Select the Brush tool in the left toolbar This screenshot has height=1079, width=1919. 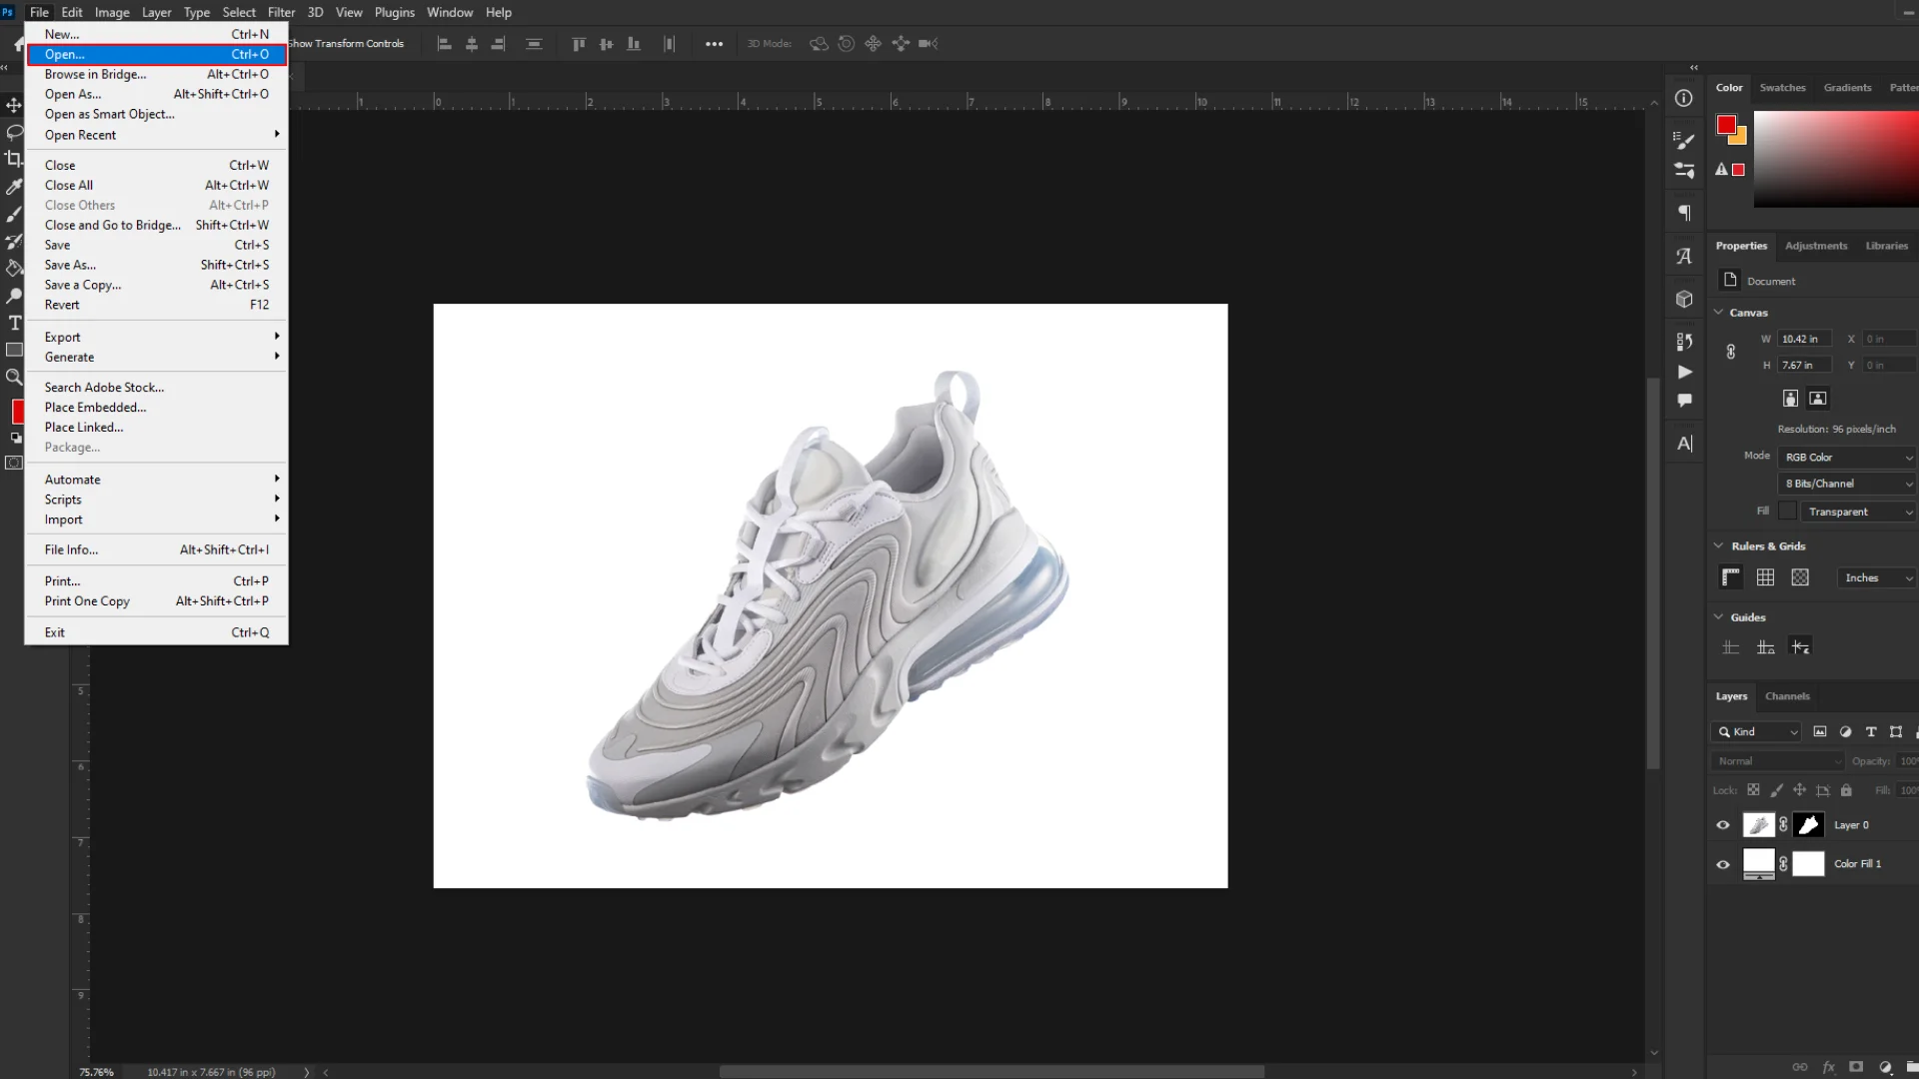[x=14, y=214]
